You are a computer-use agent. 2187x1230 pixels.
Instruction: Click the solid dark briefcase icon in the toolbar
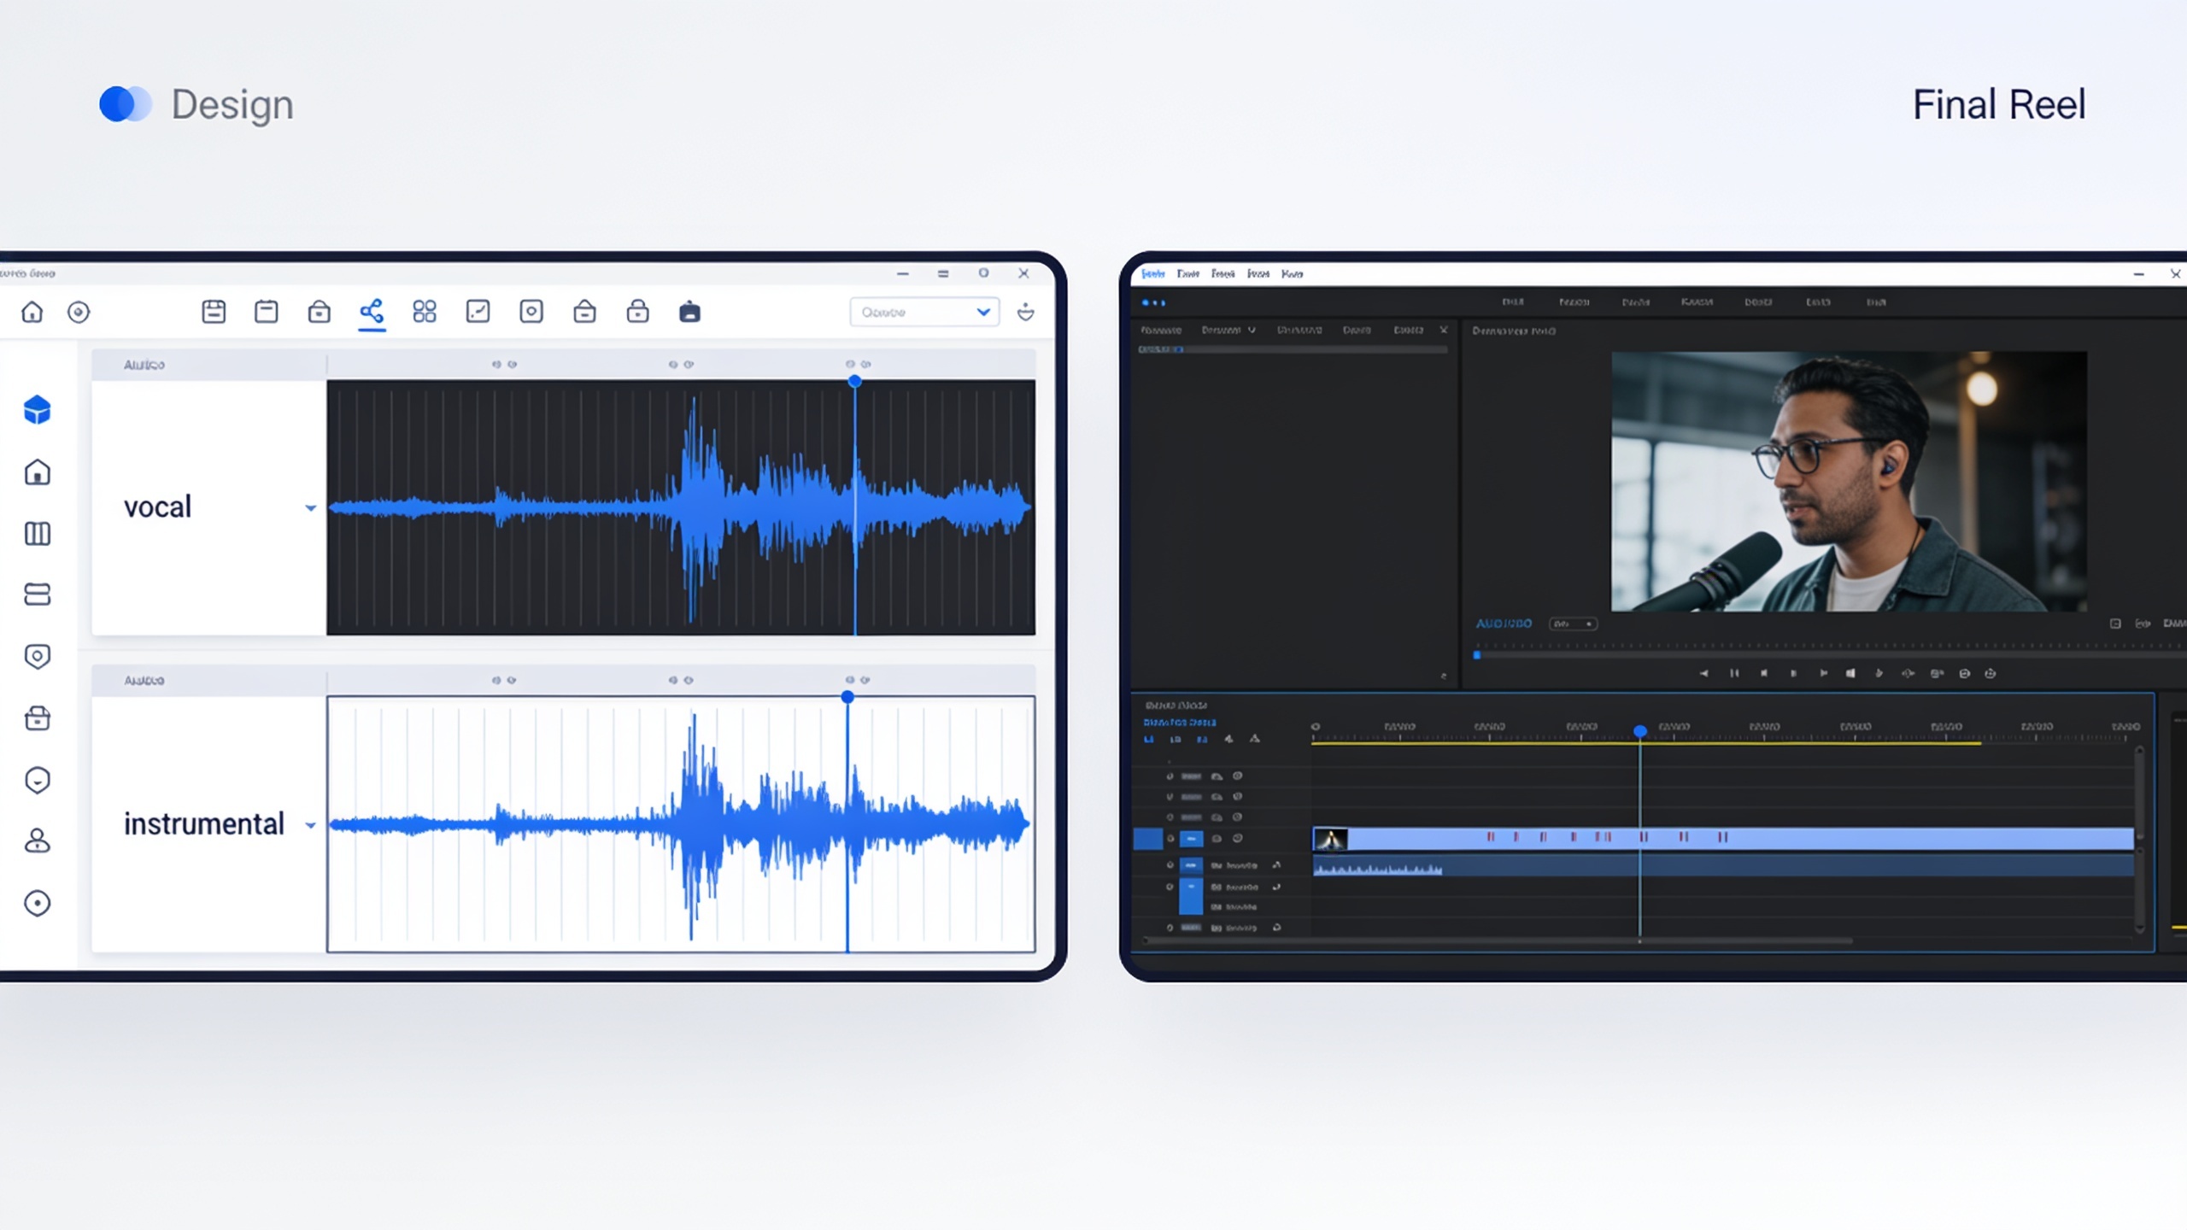pyautogui.click(x=690, y=312)
